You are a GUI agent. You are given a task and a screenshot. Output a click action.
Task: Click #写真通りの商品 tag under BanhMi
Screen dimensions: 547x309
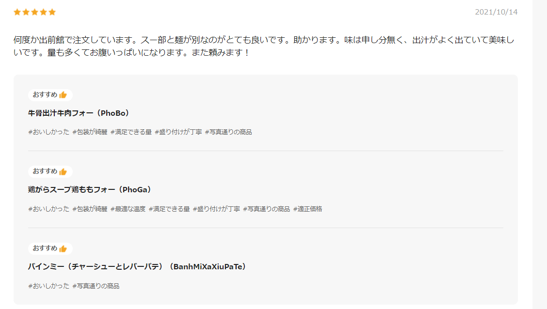click(96, 286)
